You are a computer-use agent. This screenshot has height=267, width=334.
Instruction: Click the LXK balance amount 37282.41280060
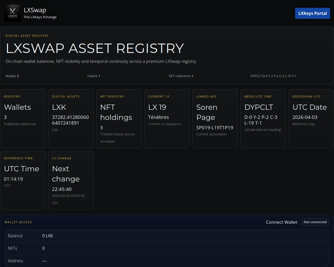70,120
